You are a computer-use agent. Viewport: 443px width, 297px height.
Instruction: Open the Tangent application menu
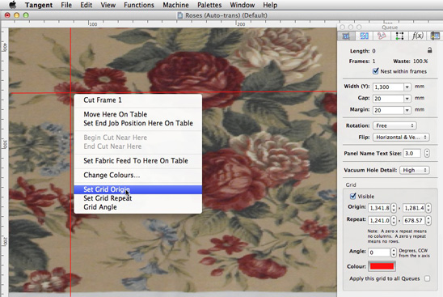click(x=39, y=5)
